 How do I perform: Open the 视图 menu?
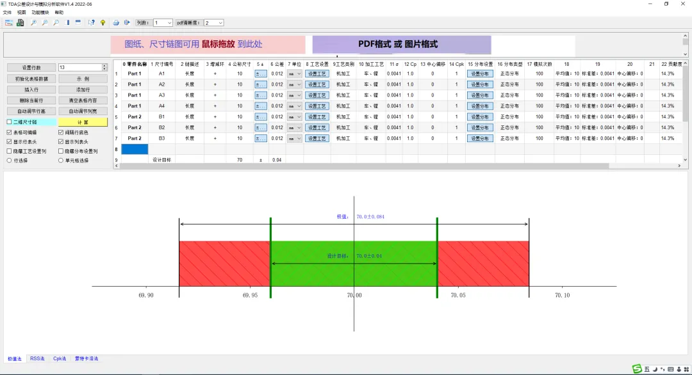(22, 12)
